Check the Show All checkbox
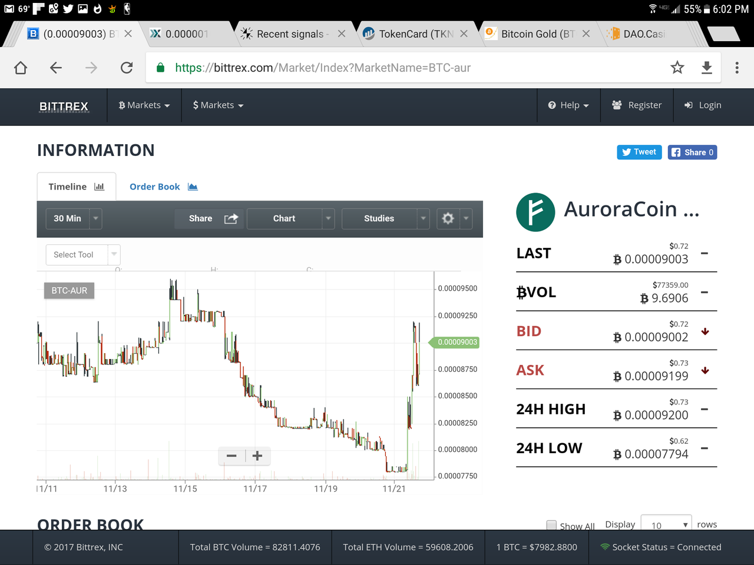The width and height of the screenshot is (754, 565). 551,525
